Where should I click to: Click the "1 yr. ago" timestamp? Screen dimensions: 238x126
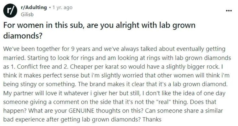(x=62, y=7)
